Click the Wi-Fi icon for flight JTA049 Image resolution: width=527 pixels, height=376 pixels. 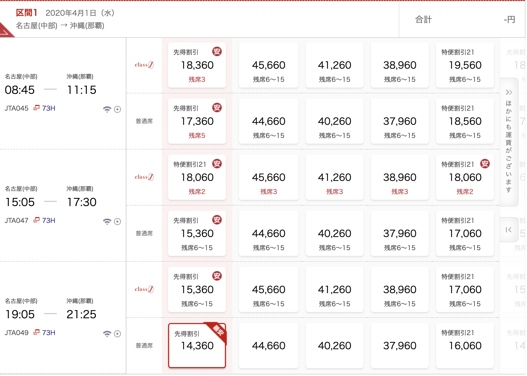point(107,334)
